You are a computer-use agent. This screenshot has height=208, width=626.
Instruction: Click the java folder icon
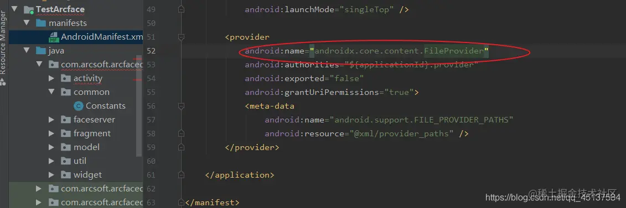[41, 51]
